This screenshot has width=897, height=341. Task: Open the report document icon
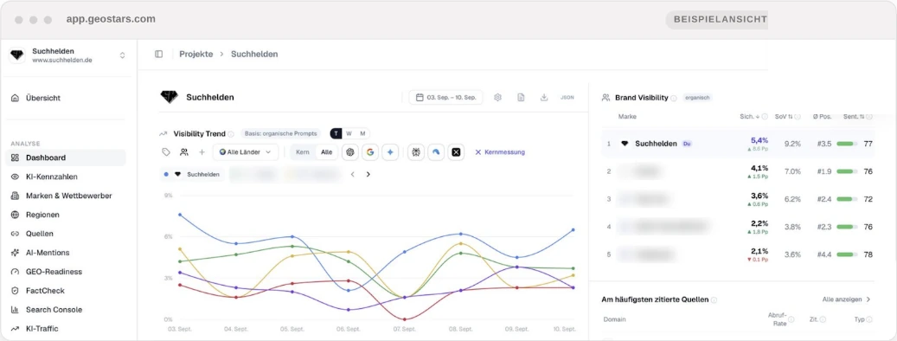point(521,97)
